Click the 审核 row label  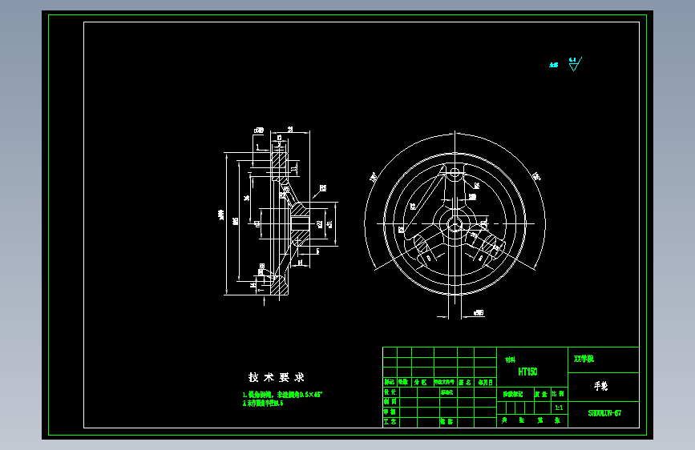[390, 412]
